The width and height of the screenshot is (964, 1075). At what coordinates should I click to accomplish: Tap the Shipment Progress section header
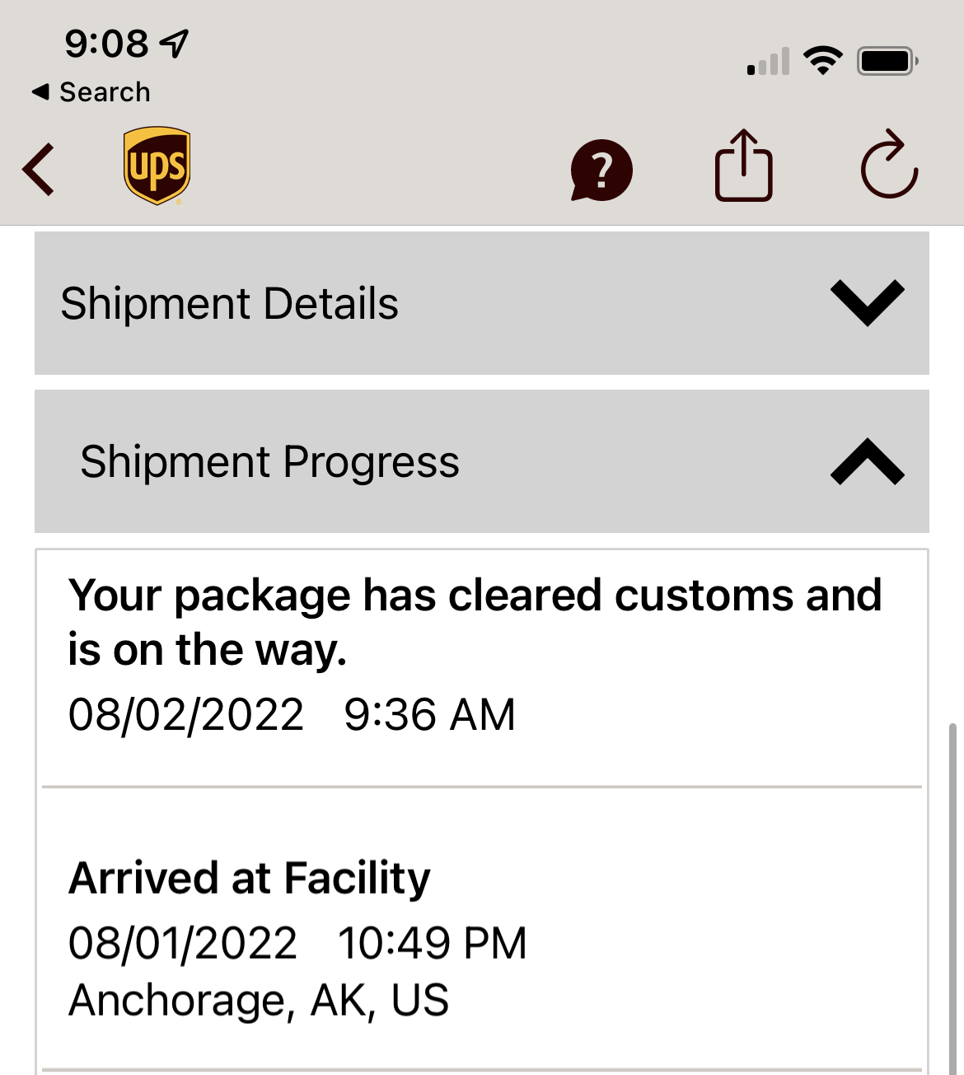click(482, 461)
